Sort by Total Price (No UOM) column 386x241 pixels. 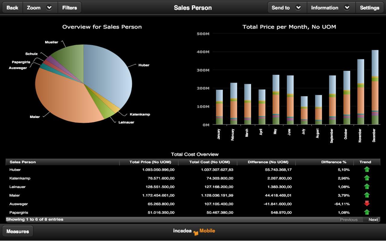coord(149,162)
